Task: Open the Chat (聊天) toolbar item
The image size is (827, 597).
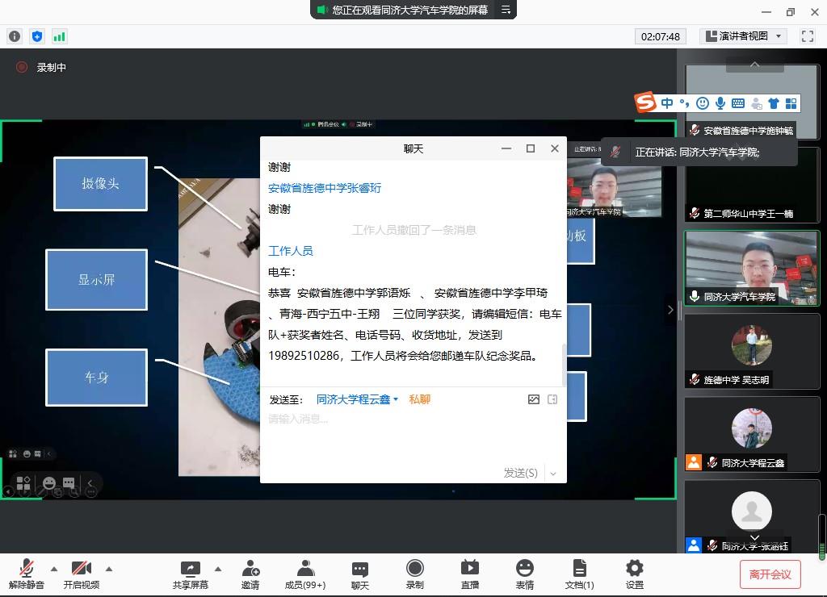Action: (x=360, y=574)
